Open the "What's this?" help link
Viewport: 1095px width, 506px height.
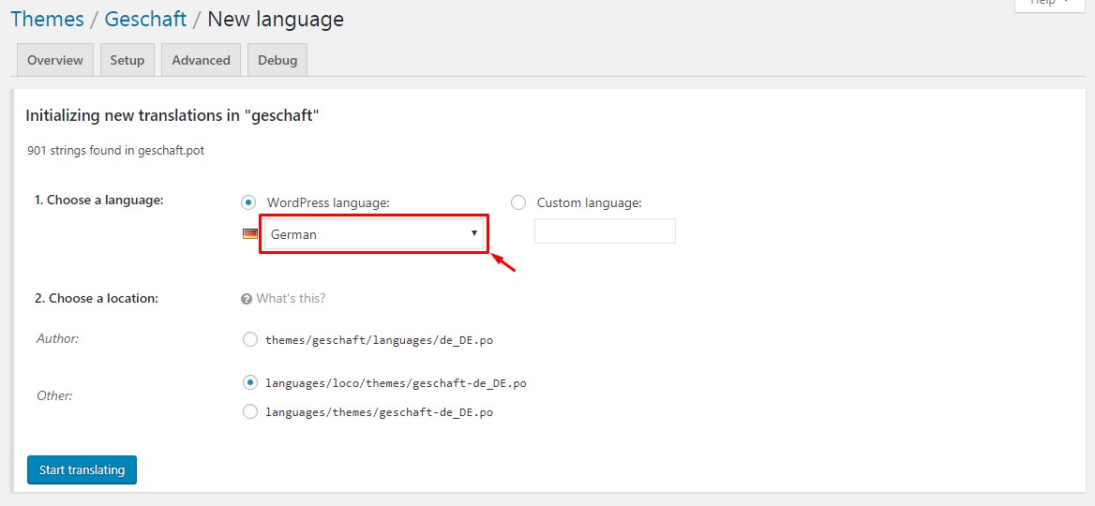pyautogui.click(x=291, y=299)
